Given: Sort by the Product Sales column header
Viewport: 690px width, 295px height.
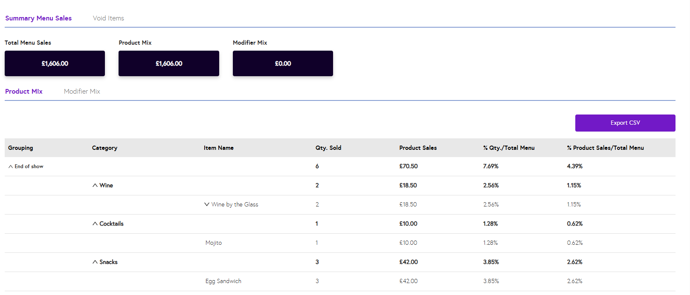Looking at the screenshot, I should click(x=418, y=148).
